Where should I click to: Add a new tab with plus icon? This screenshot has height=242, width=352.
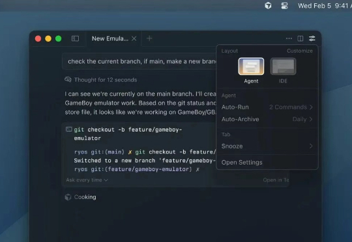[x=149, y=38]
